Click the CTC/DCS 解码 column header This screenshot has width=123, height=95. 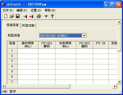pos(47,45)
